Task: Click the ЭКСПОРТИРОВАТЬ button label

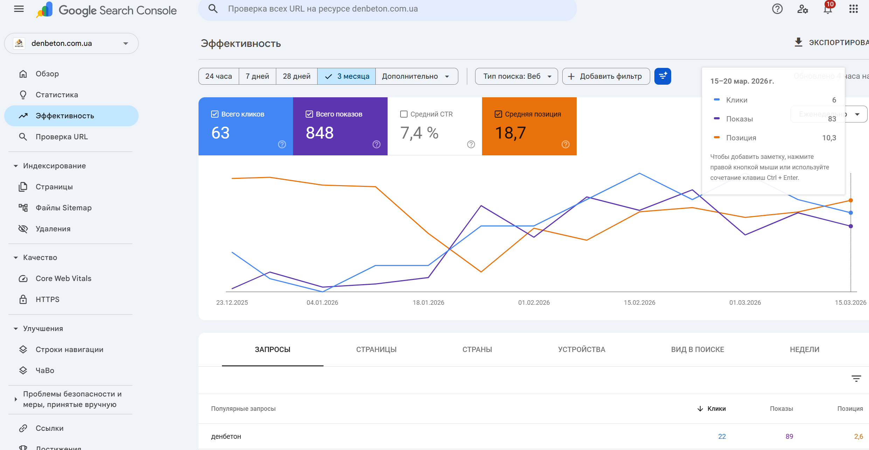Action: [x=839, y=43]
